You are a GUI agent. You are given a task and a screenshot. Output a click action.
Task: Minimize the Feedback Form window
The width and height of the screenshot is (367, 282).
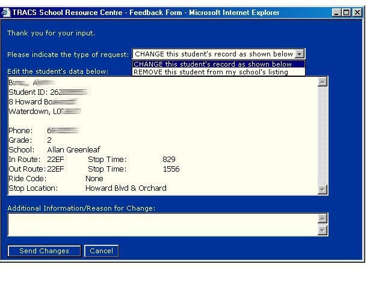tap(336, 13)
